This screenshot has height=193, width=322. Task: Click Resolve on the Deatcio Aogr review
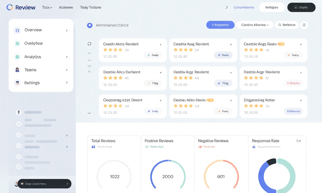coord(293,83)
